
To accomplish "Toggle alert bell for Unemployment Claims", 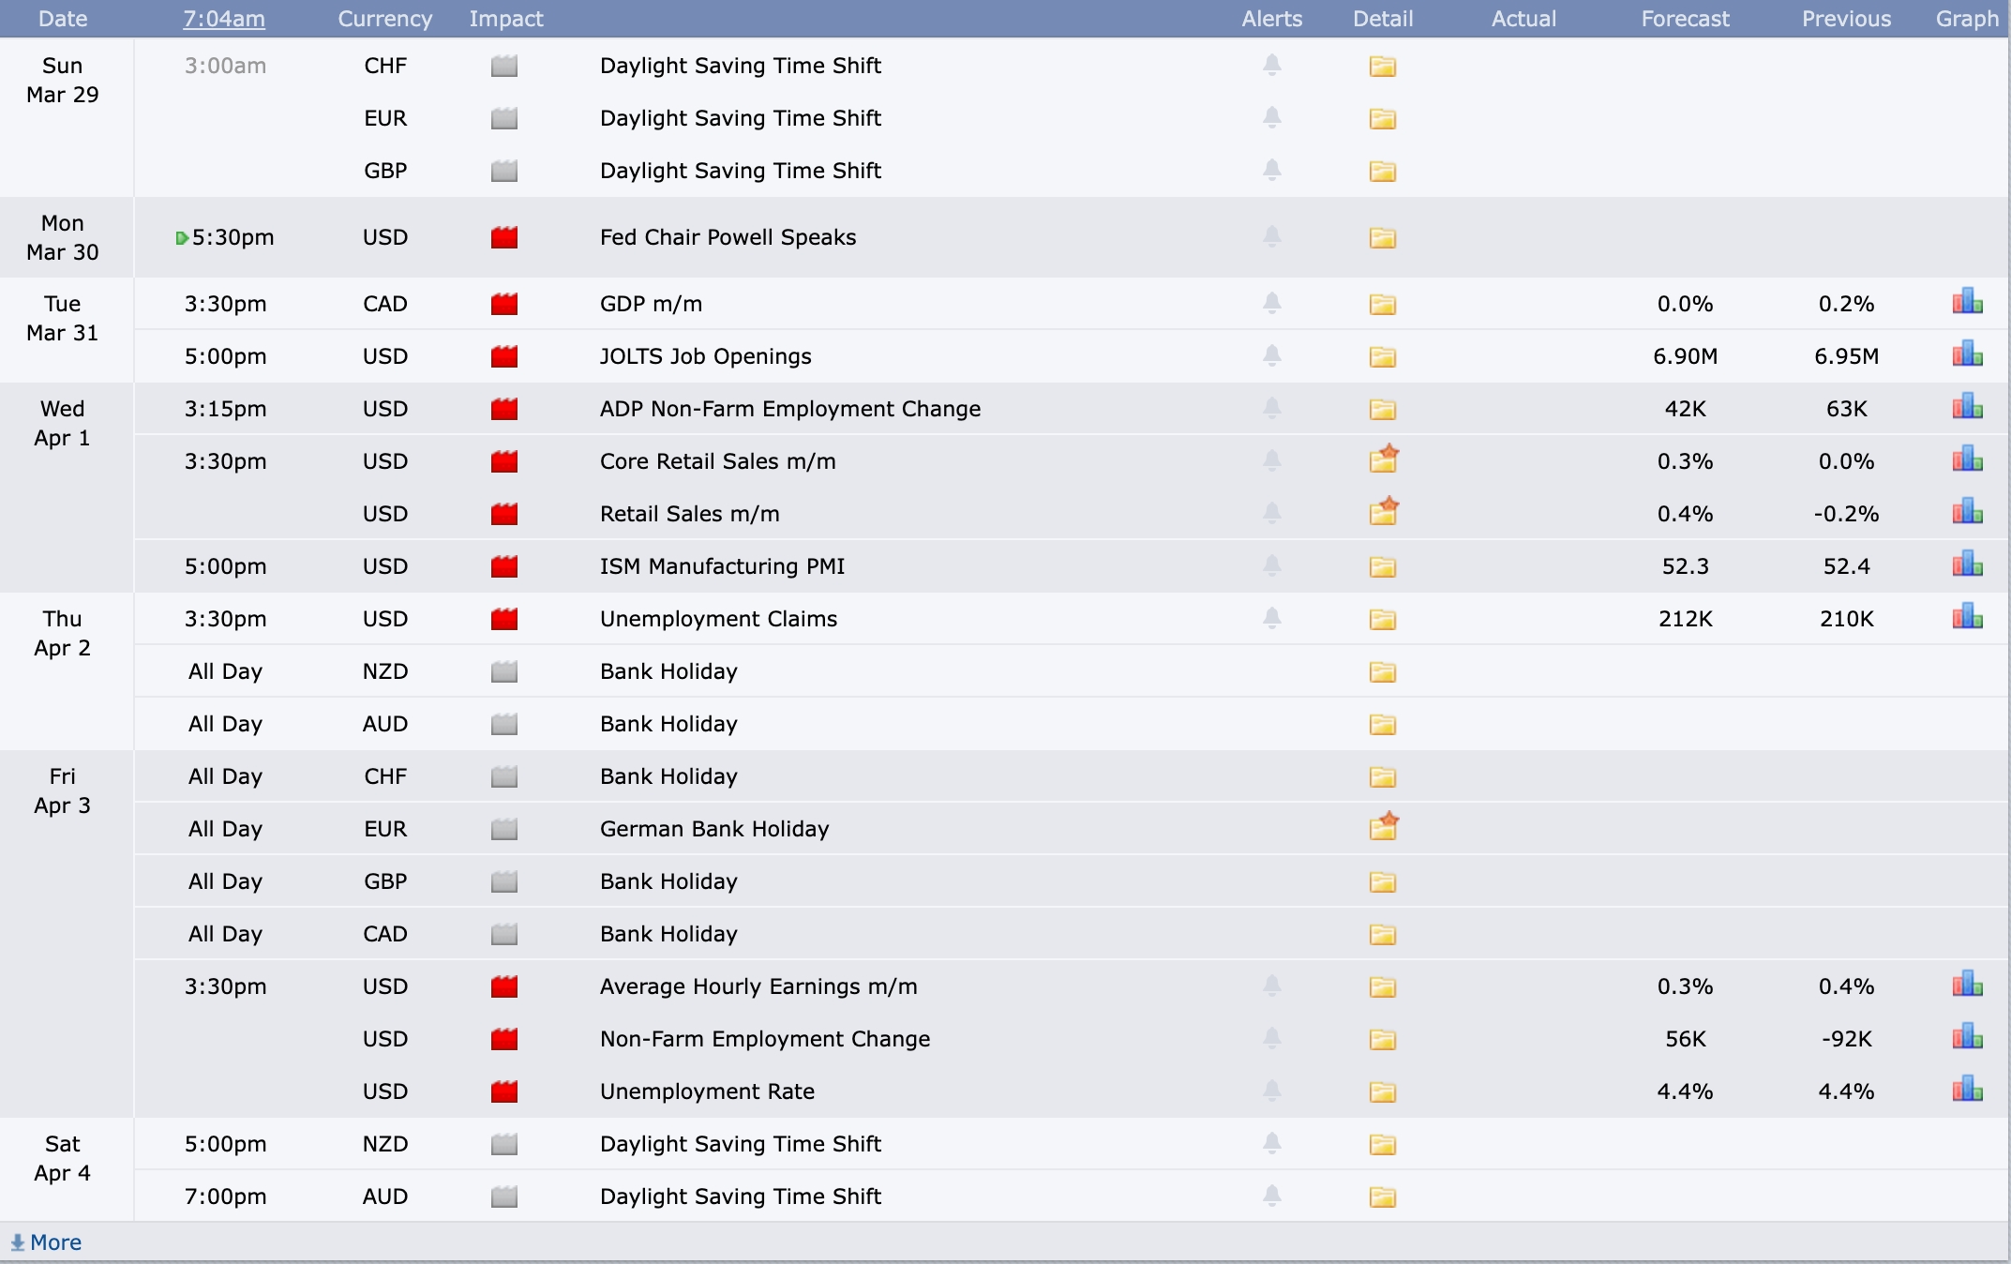I will click(x=1271, y=618).
